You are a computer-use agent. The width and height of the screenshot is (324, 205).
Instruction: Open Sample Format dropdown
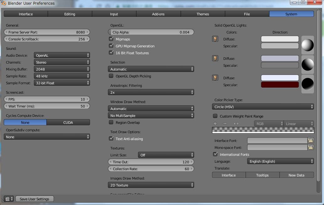pyautogui.click(x=62, y=83)
